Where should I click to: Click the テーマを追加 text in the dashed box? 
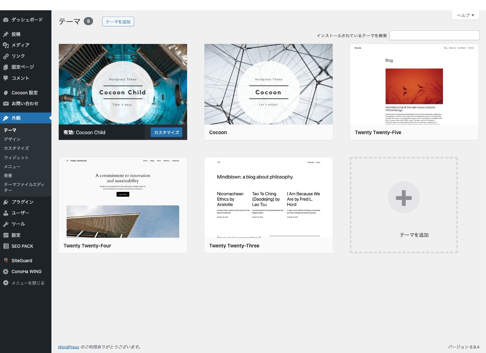point(414,235)
